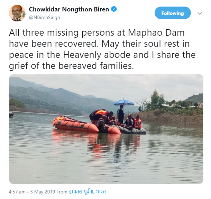
Task: Click the blue umbrella in the photo
Action: coord(124,102)
